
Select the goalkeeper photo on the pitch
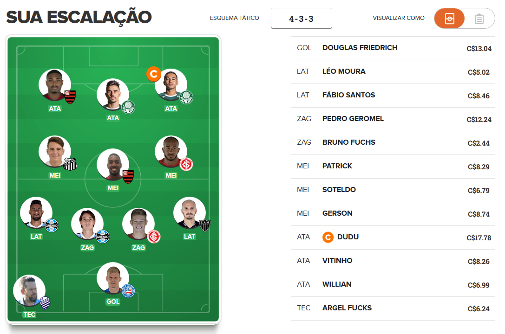(113, 278)
